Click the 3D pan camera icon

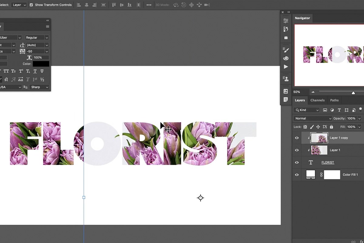point(191,5)
